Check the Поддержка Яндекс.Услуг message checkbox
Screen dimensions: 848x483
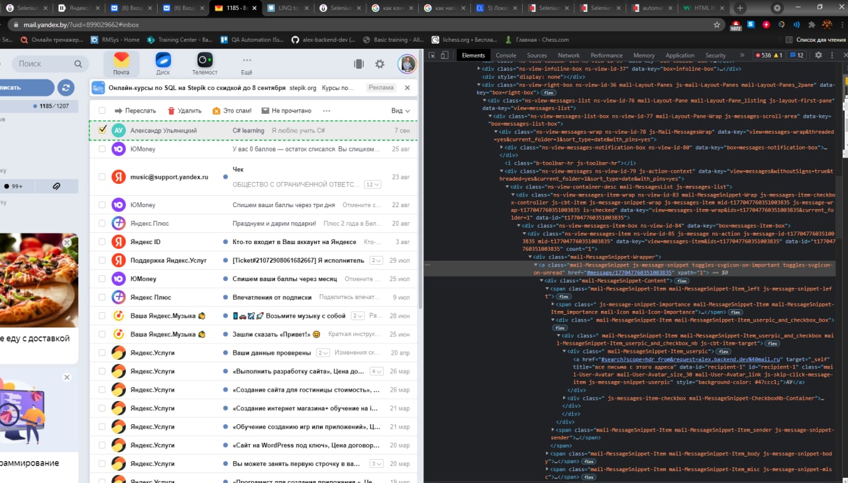pos(102,260)
